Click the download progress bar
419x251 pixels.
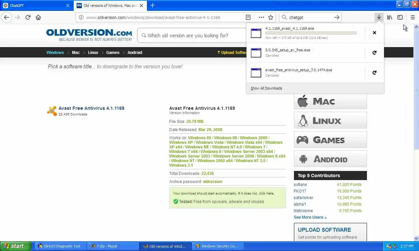tap(311, 33)
